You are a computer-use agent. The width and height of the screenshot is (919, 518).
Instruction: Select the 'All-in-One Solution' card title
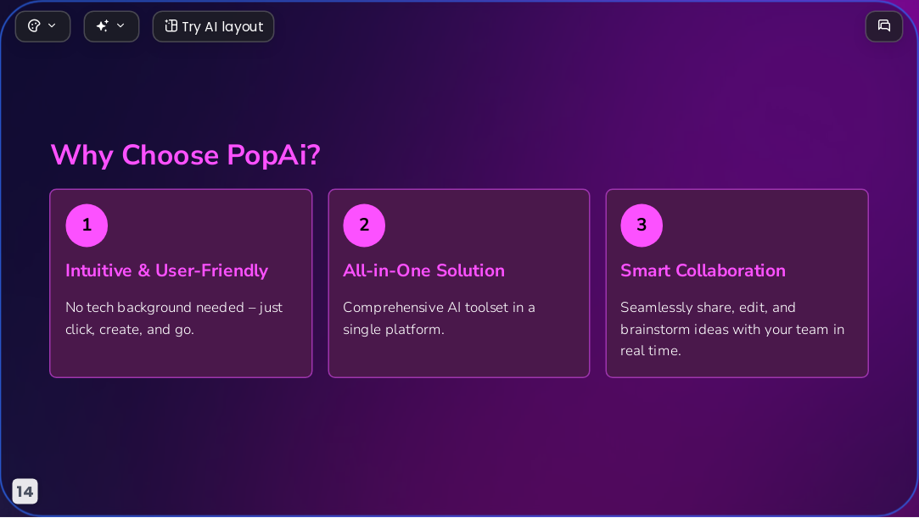423,270
